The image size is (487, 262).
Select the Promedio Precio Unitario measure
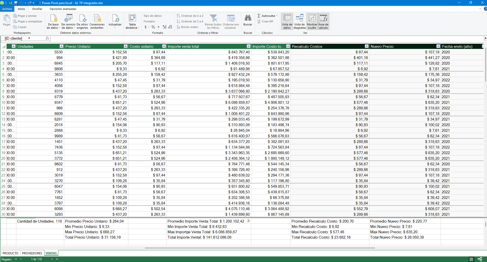(x=96, y=221)
